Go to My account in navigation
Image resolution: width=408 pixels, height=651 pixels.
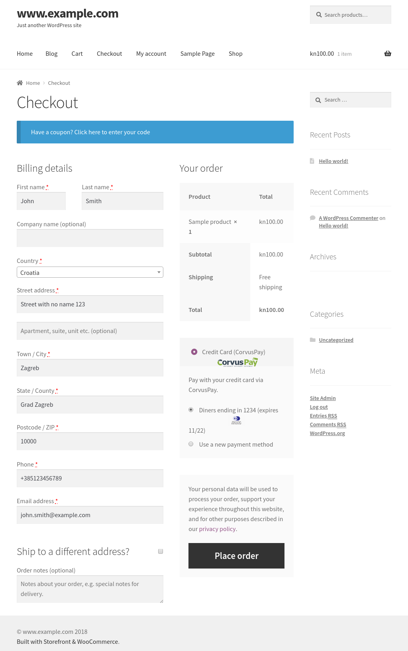point(151,54)
